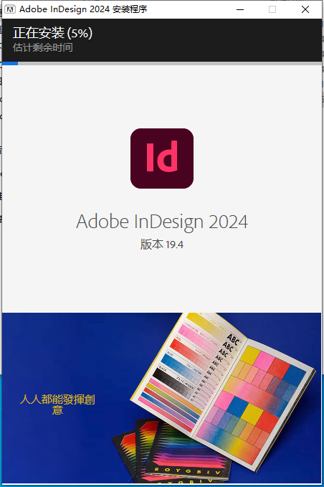Click the Adobe installer icon in title bar
This screenshot has height=487, width=324.
point(9,9)
